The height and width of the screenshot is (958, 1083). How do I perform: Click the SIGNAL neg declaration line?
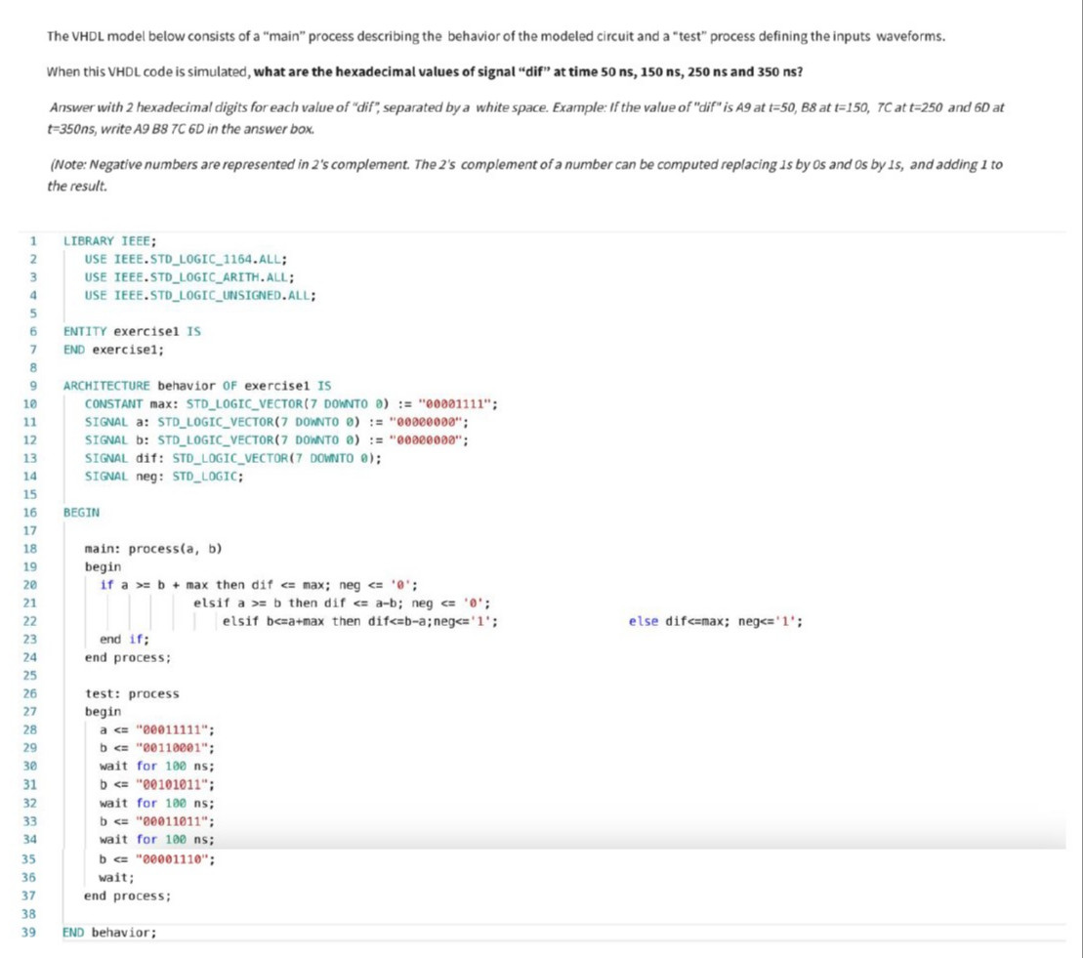(x=164, y=476)
